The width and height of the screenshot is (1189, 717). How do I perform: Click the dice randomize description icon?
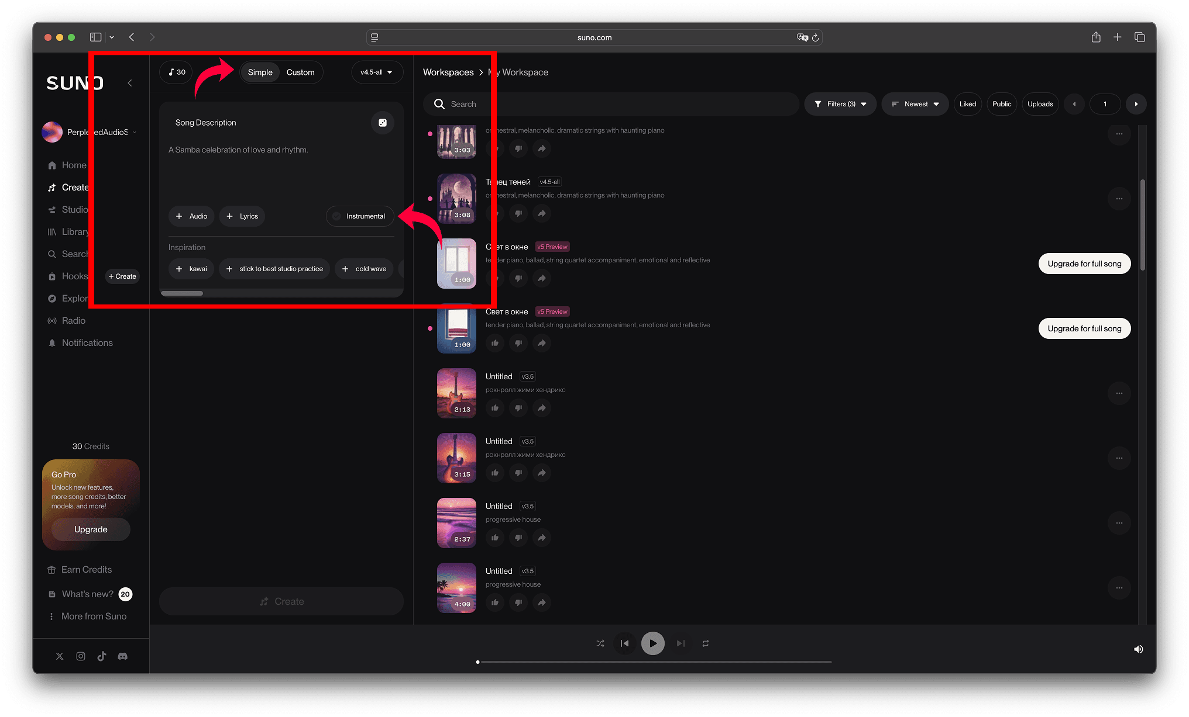tap(382, 123)
